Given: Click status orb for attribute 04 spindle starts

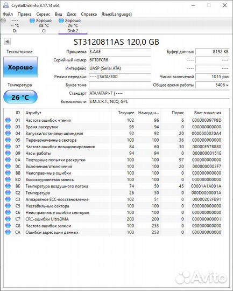Looking at the screenshot, I should point(8,133).
